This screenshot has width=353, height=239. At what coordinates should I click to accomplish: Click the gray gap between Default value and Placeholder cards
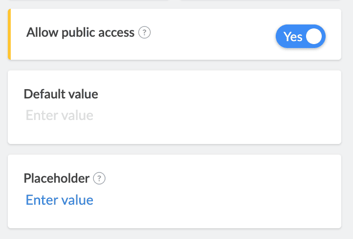point(171,149)
